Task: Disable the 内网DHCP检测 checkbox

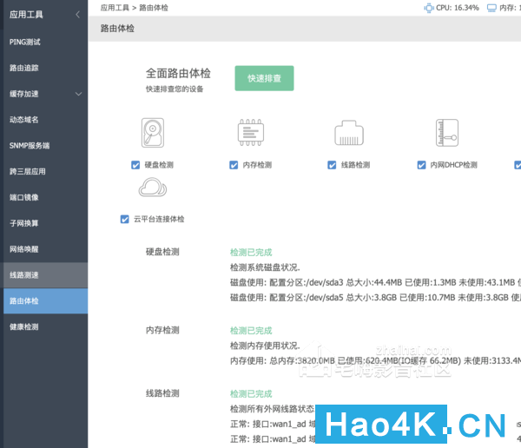Action: [x=421, y=165]
